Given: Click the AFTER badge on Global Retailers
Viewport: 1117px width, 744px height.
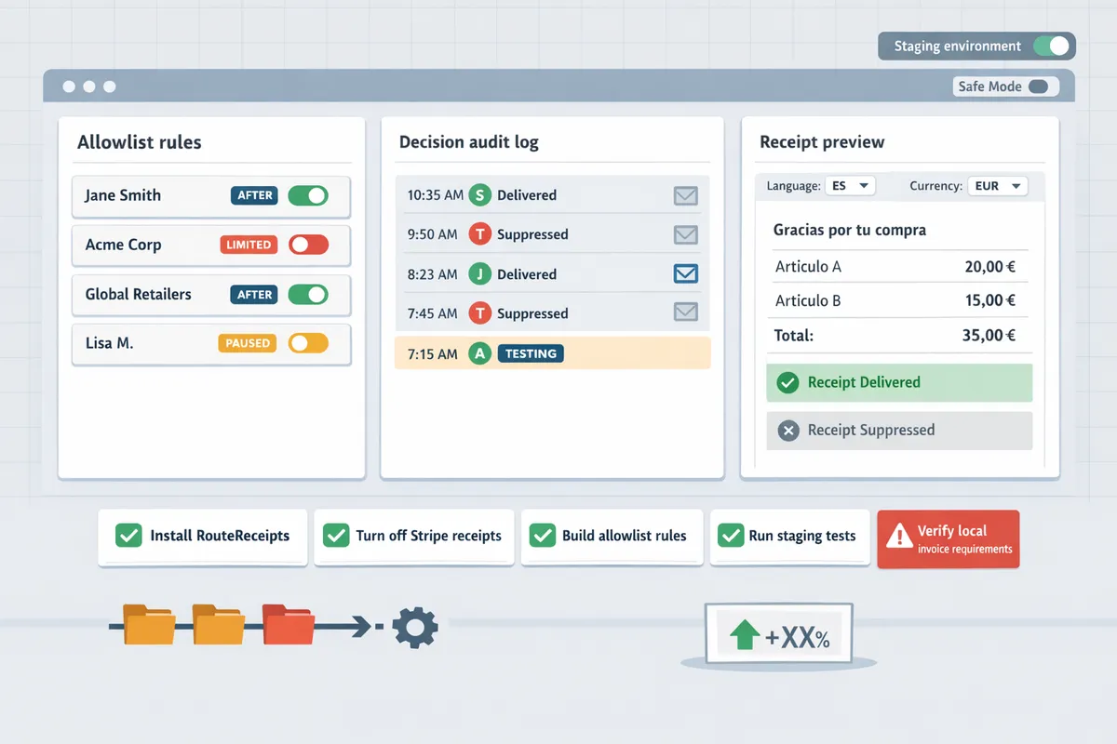Looking at the screenshot, I should [x=254, y=294].
